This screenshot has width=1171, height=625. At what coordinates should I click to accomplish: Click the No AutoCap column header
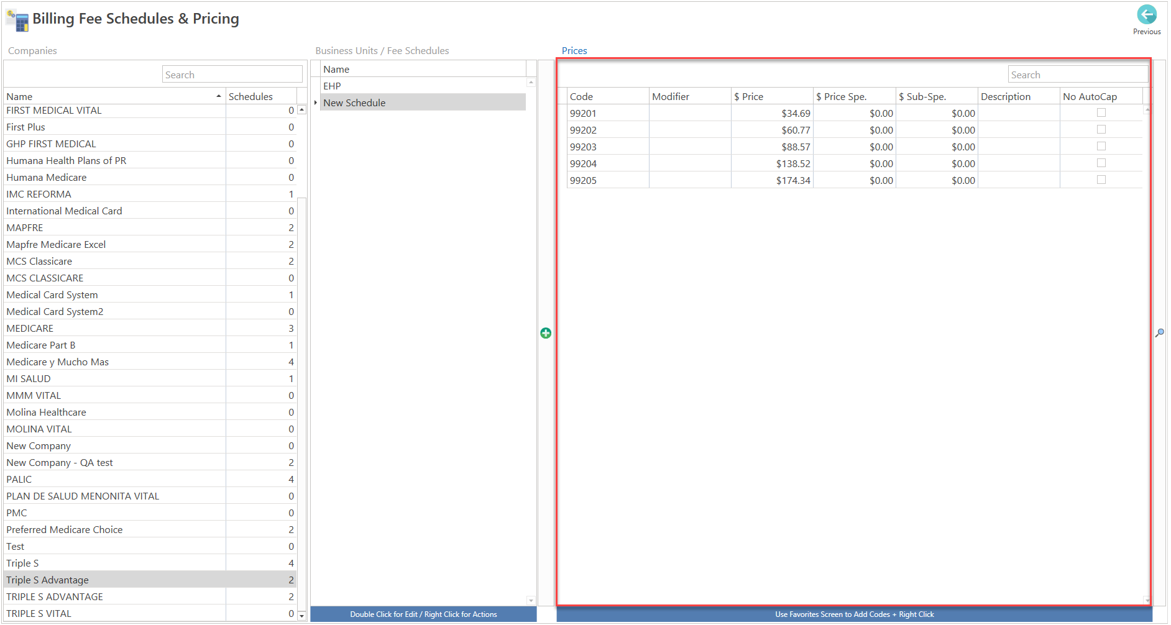point(1101,96)
